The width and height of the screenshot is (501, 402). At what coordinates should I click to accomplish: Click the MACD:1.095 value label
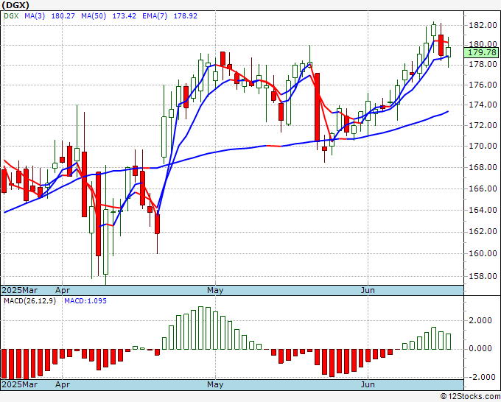click(85, 301)
